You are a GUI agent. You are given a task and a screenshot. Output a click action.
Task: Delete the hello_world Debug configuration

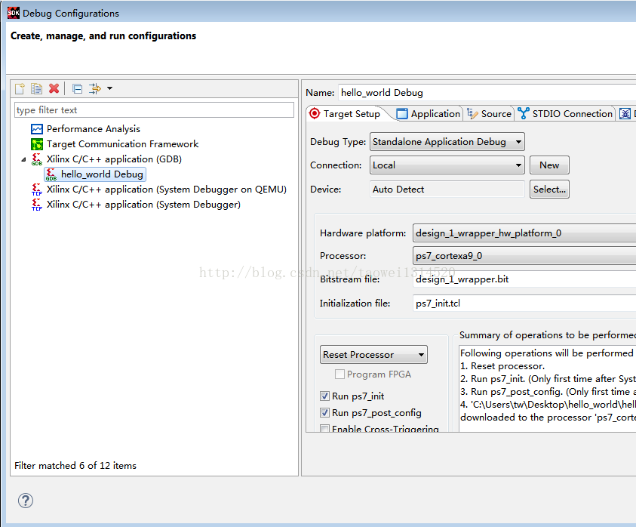[54, 88]
